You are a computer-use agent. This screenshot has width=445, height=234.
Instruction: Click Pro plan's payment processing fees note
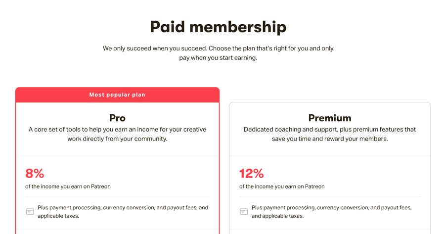[123, 212]
